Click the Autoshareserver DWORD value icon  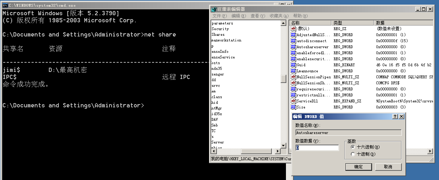coord(293,47)
